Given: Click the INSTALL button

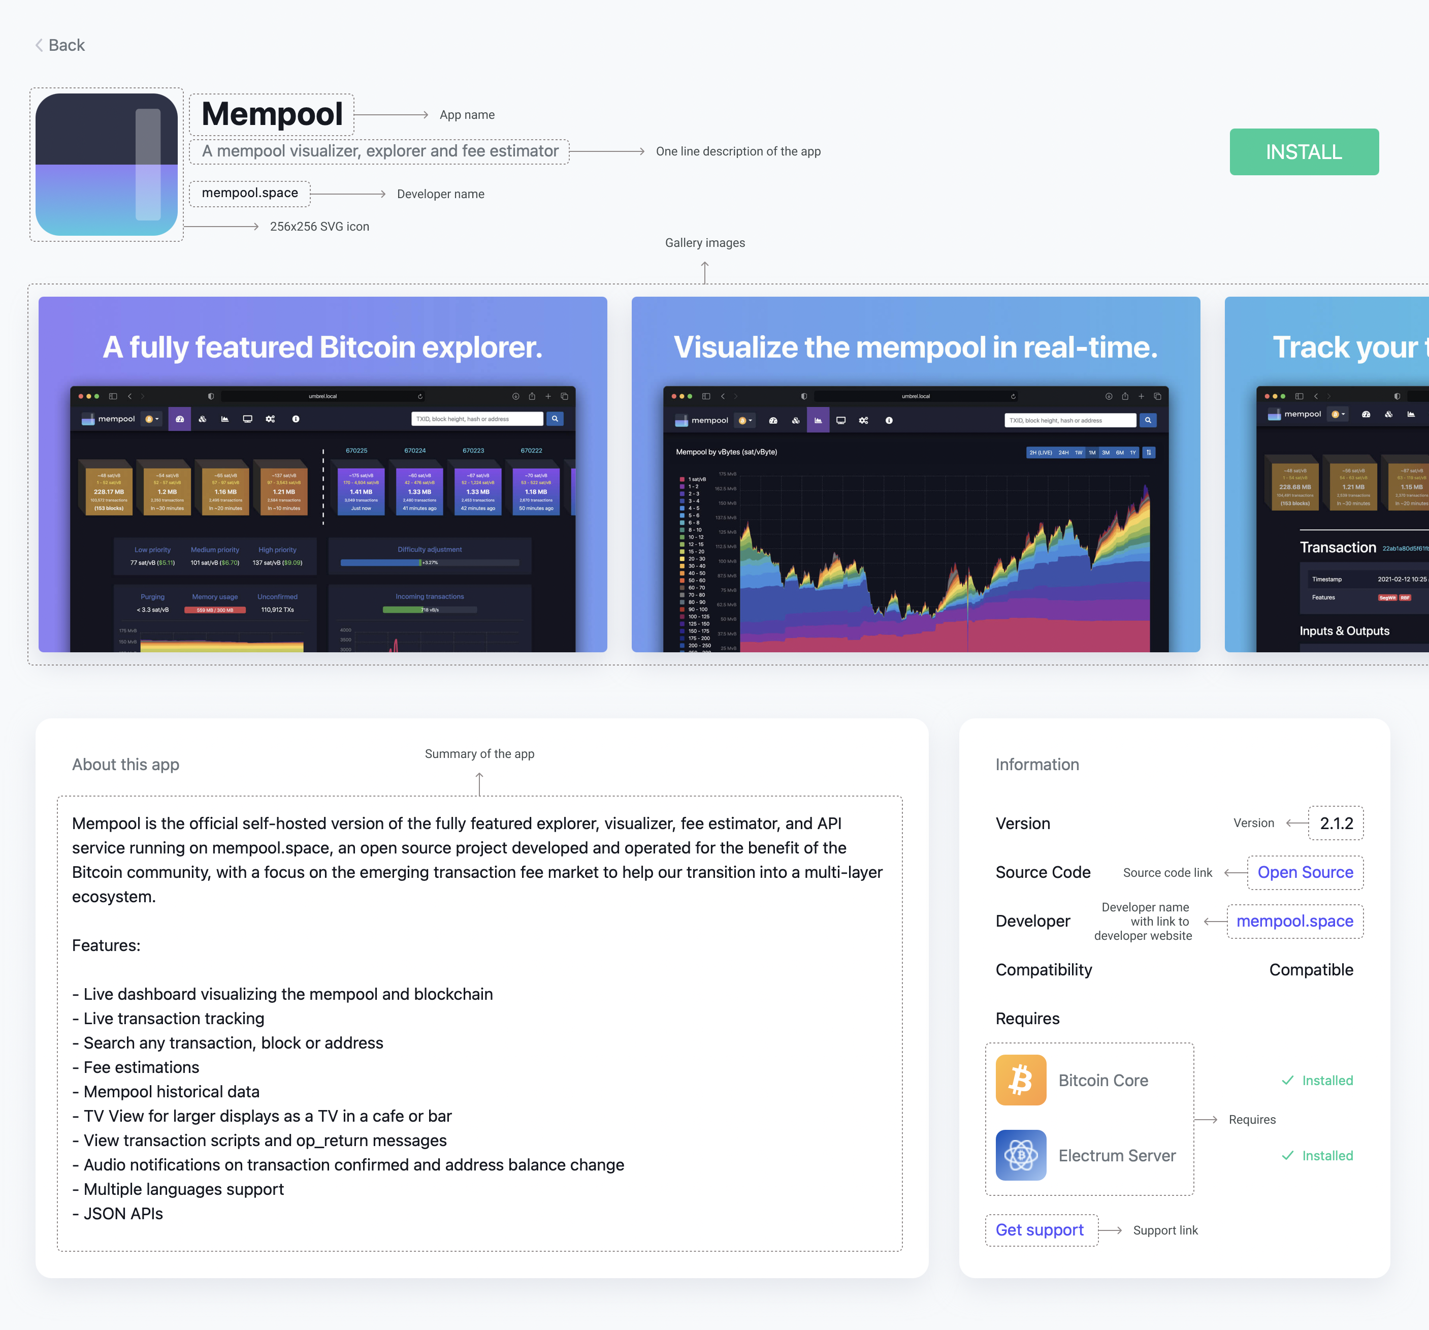Looking at the screenshot, I should tap(1305, 151).
